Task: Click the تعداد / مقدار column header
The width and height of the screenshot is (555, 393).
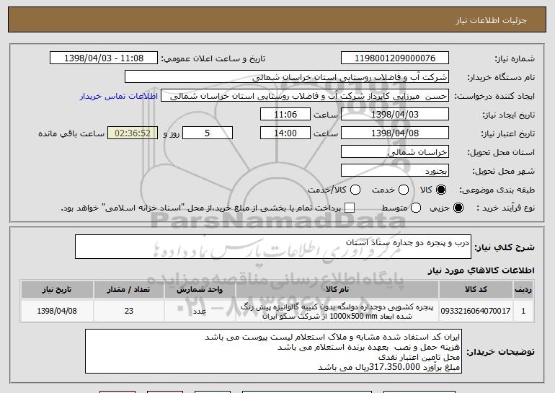Action: pyautogui.click(x=129, y=290)
